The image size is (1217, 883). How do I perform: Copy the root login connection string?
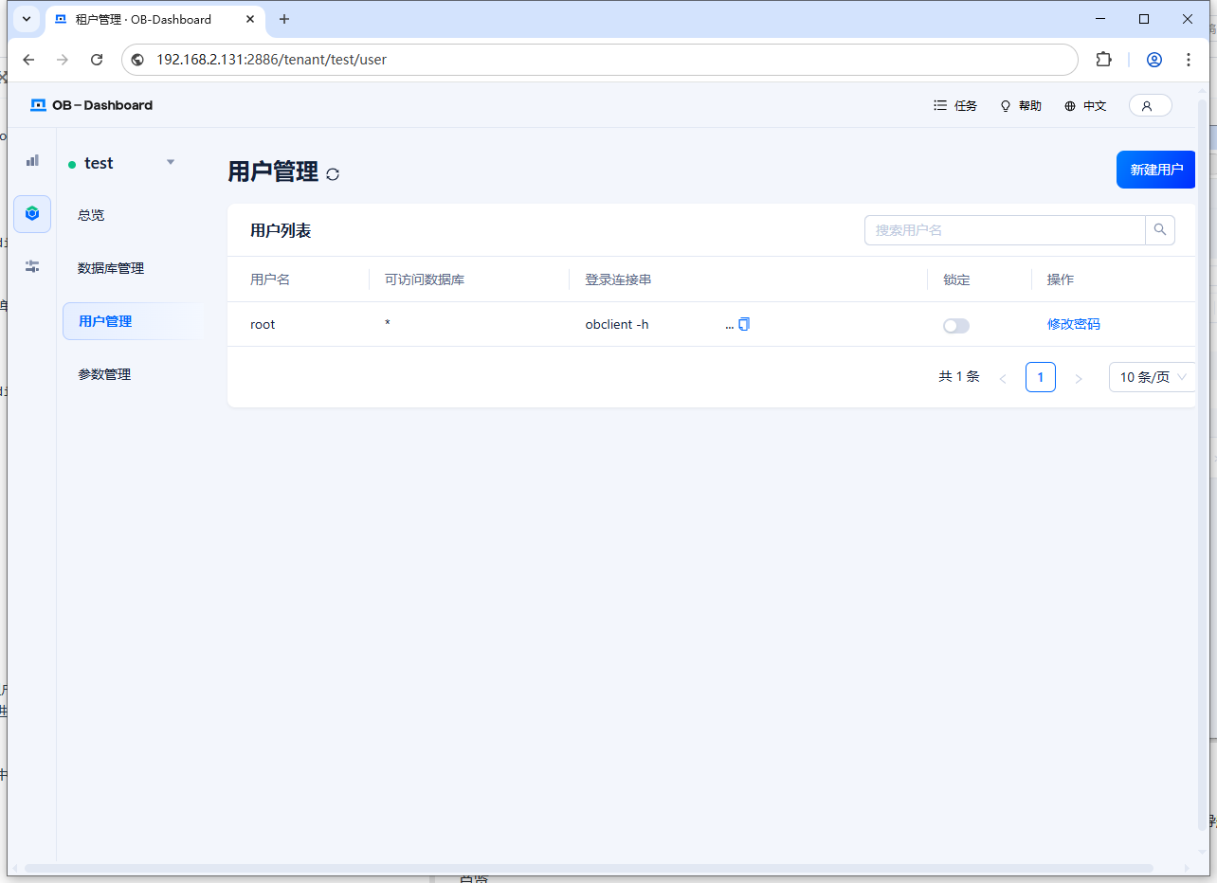pyautogui.click(x=744, y=324)
